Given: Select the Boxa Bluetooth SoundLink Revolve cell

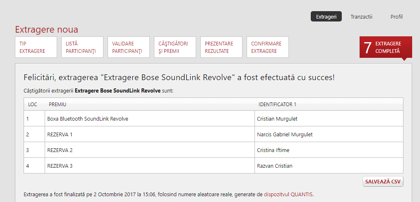Looking at the screenshot, I should point(88,119).
